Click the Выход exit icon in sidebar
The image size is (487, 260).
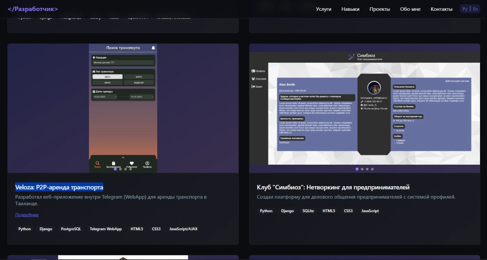(x=253, y=86)
